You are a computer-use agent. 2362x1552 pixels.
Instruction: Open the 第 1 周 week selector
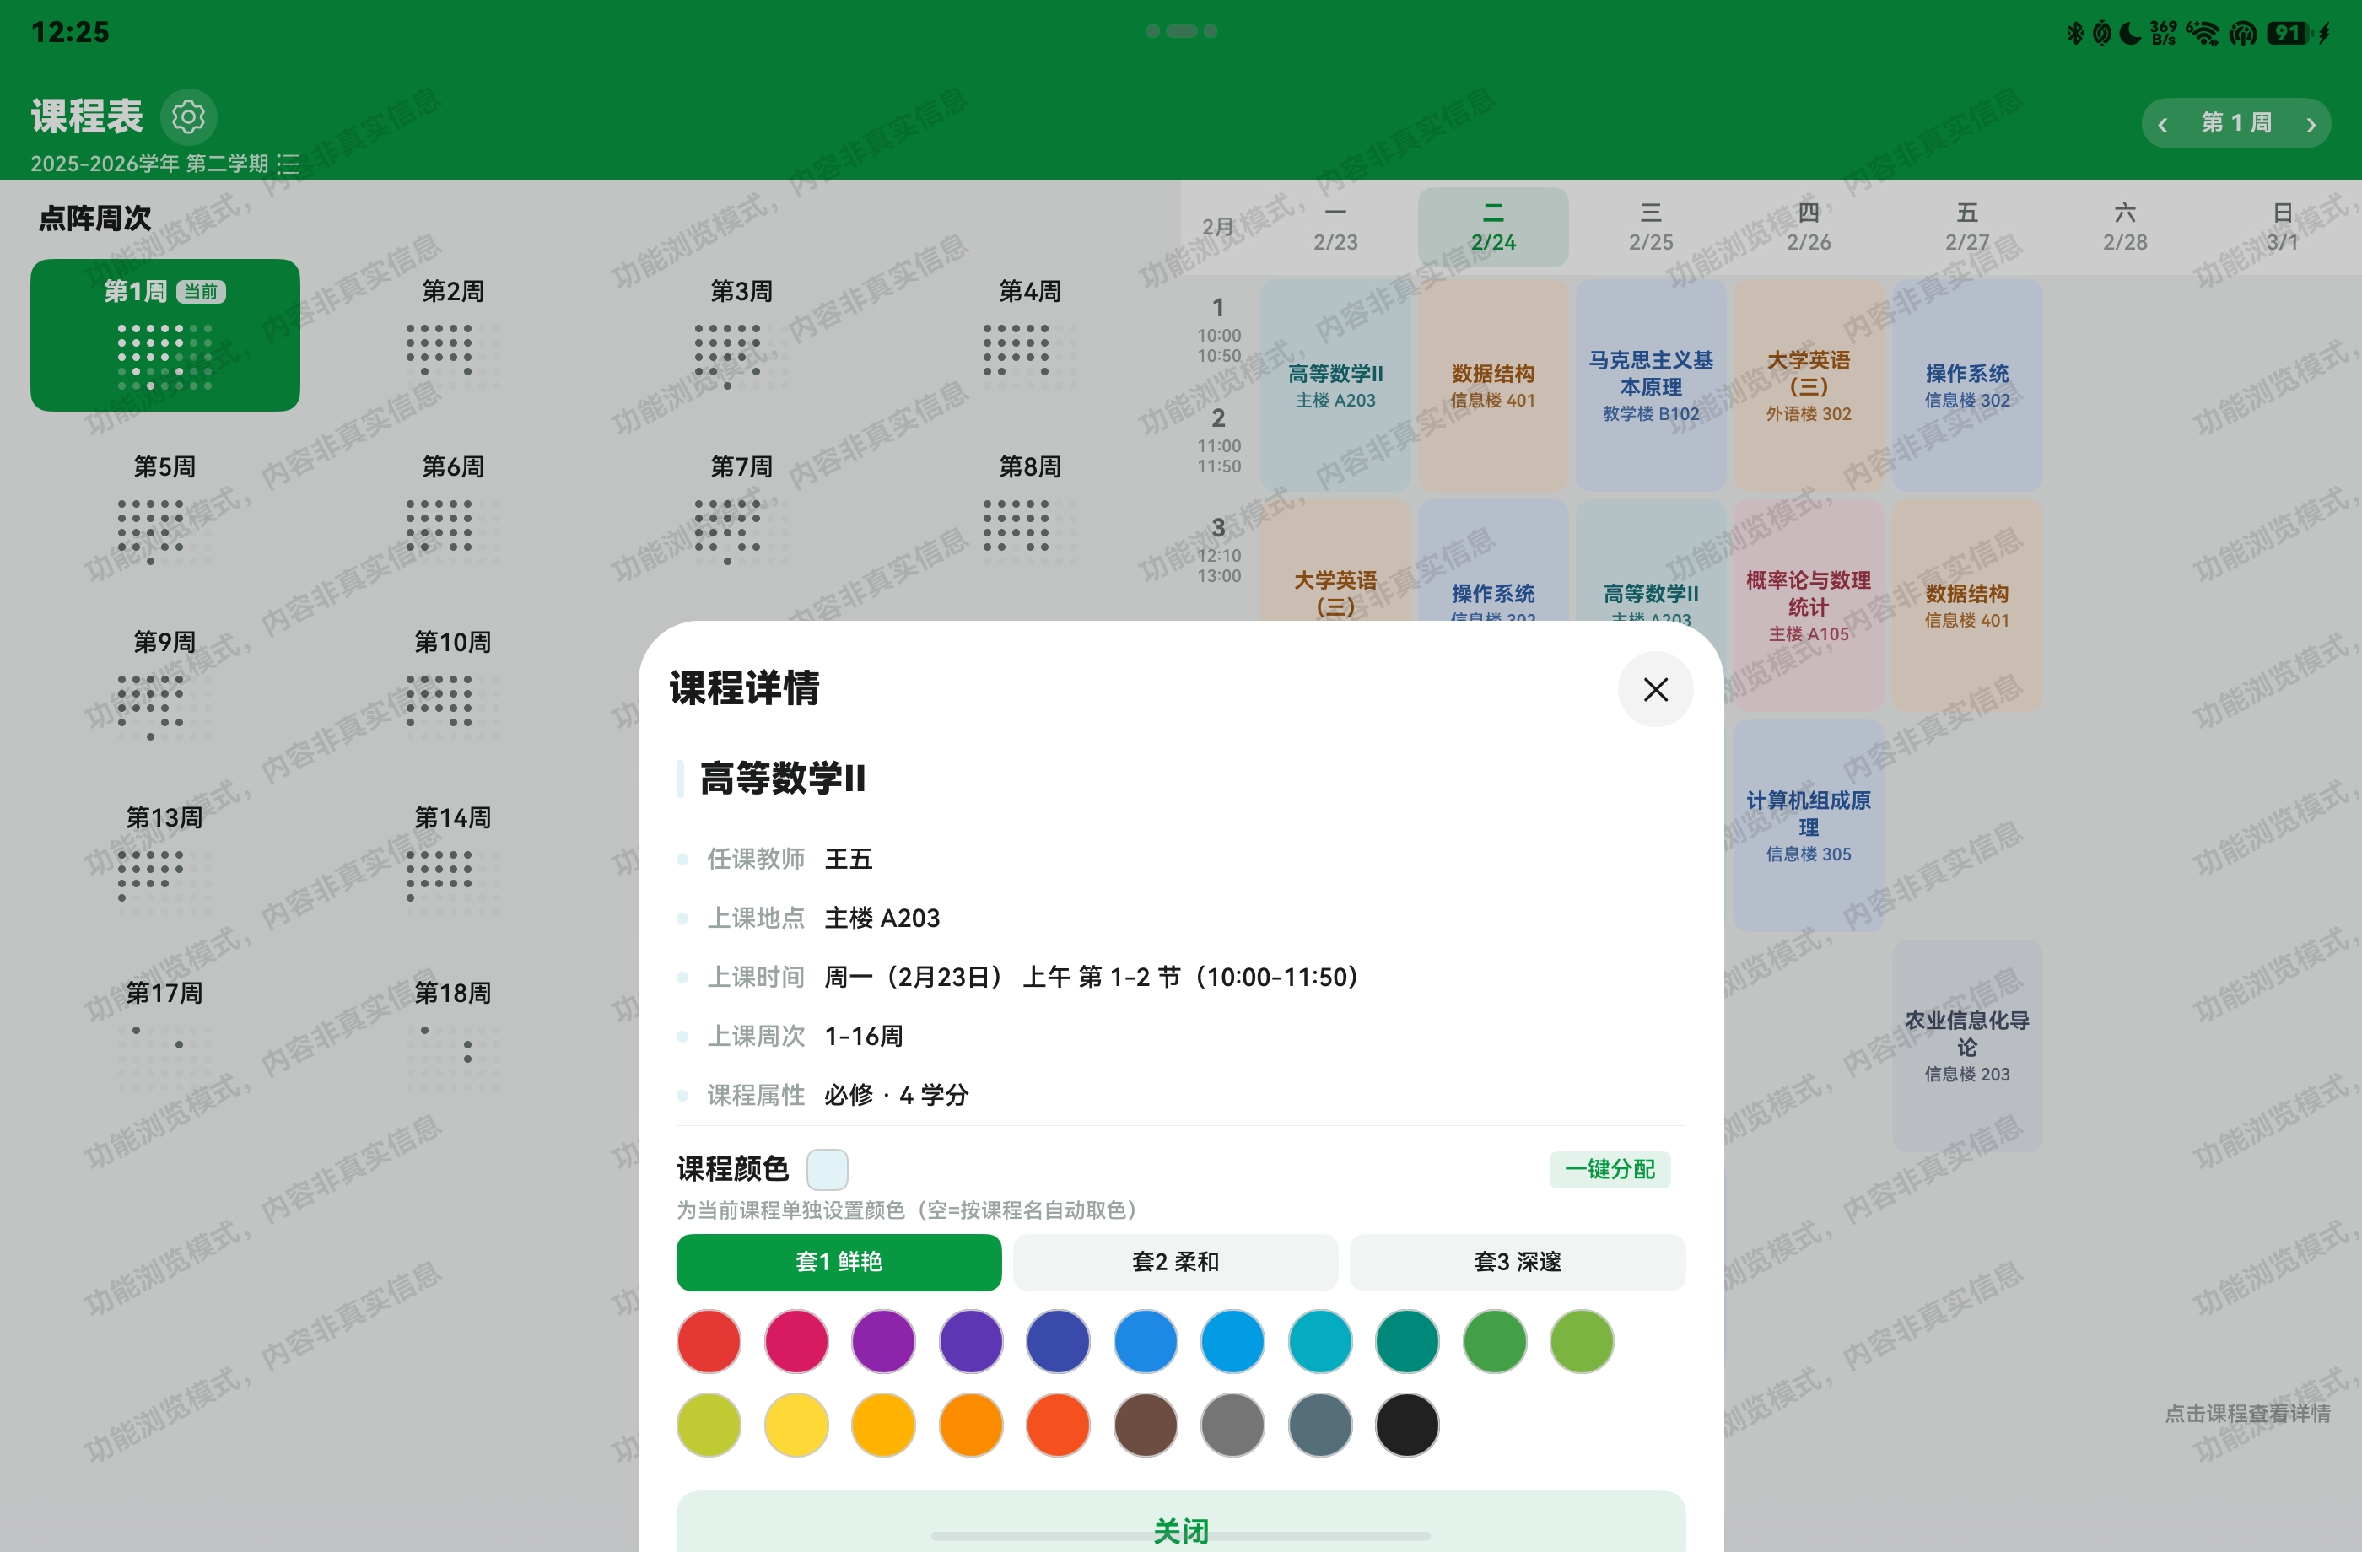click(x=2236, y=123)
